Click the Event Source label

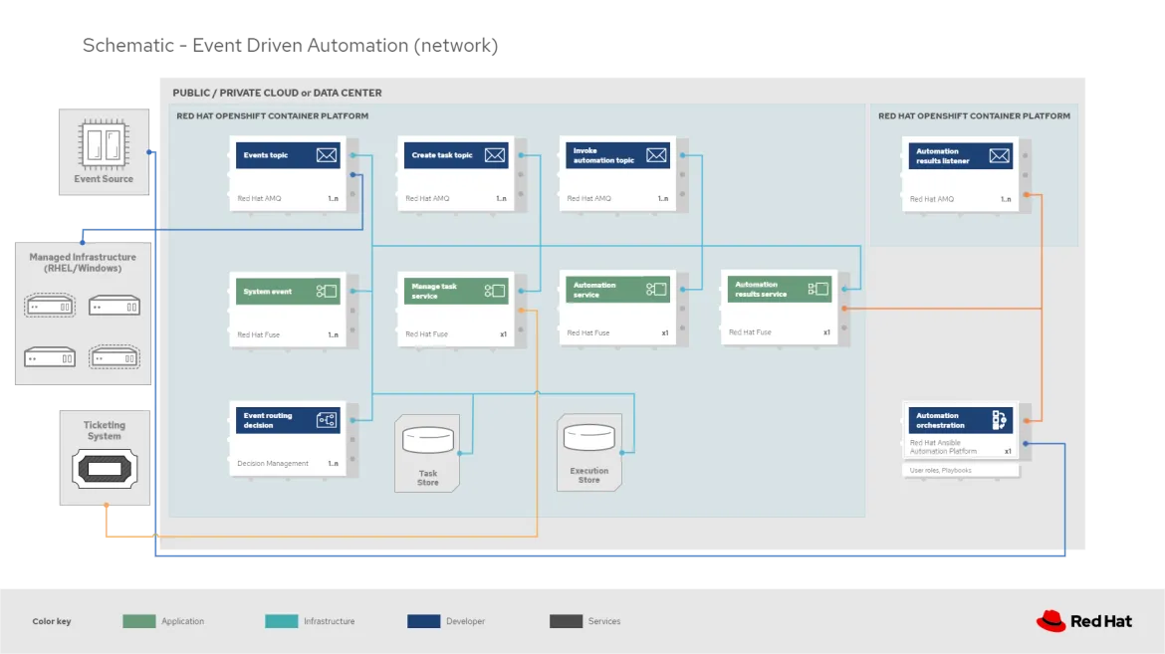click(x=104, y=179)
